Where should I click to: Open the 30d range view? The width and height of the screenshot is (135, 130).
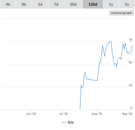click(x=73, y=4)
